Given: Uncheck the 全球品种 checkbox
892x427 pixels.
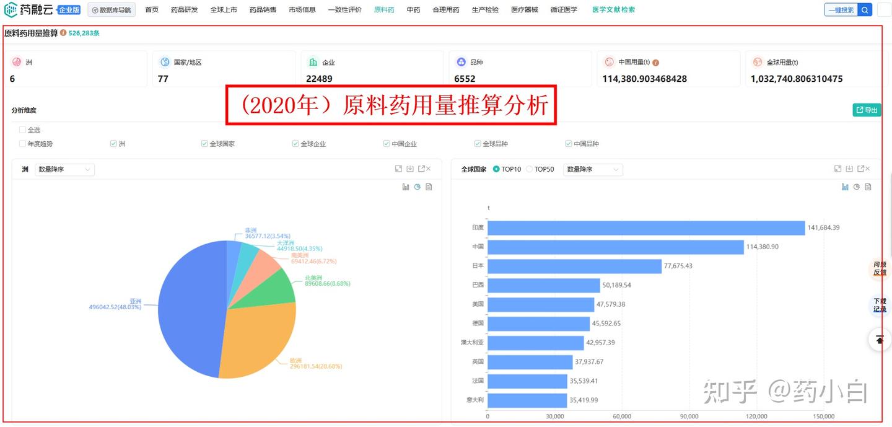Looking at the screenshot, I should point(478,144).
